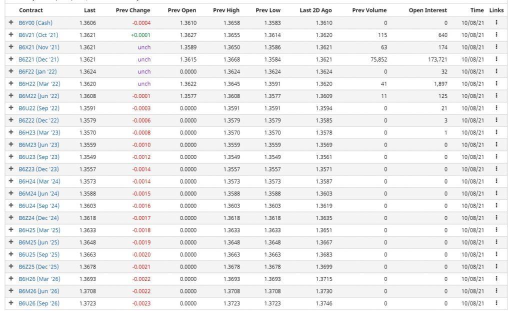The height and width of the screenshot is (311, 512).
Task: Expand the B6M25 Jun '25 row
Action: click(x=11, y=242)
